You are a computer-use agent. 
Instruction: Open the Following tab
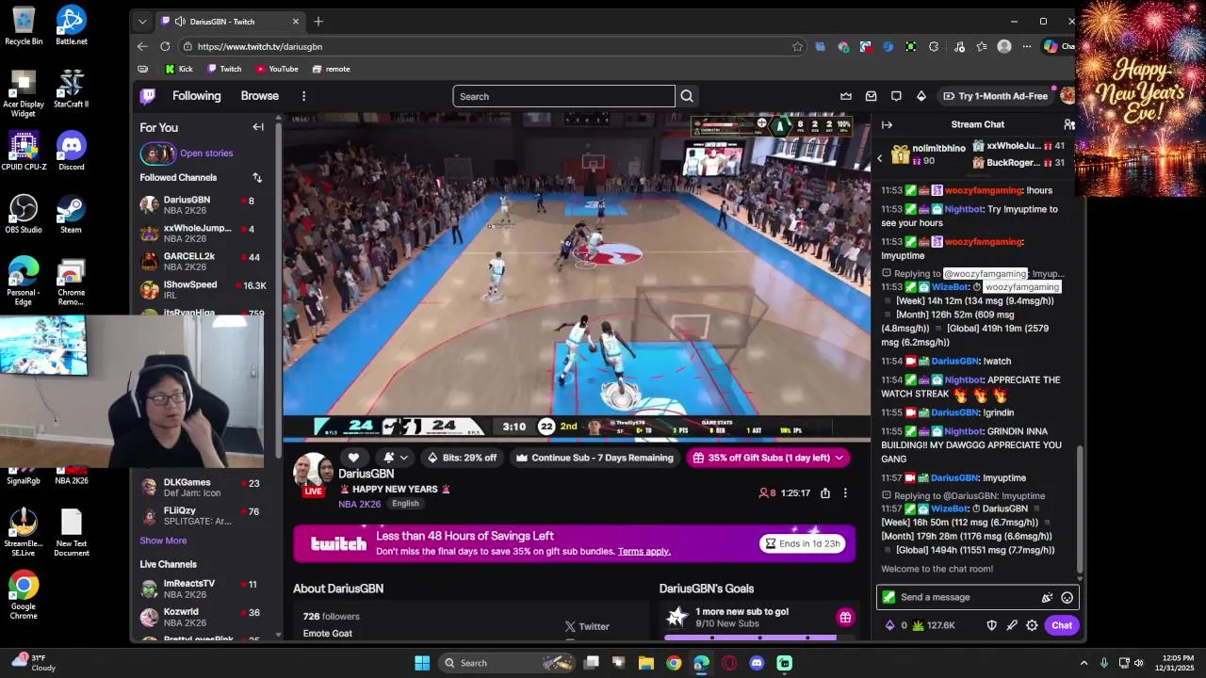point(196,96)
